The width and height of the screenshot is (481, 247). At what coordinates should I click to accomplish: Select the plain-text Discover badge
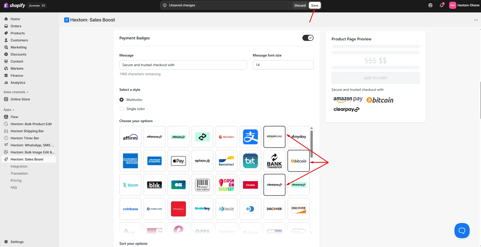pos(274,209)
